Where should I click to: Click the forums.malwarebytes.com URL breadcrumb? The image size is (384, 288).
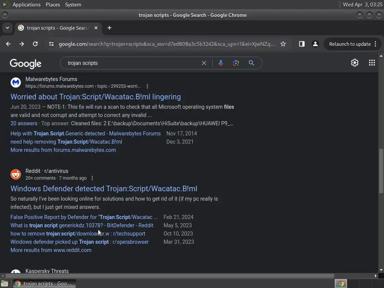[83, 86]
